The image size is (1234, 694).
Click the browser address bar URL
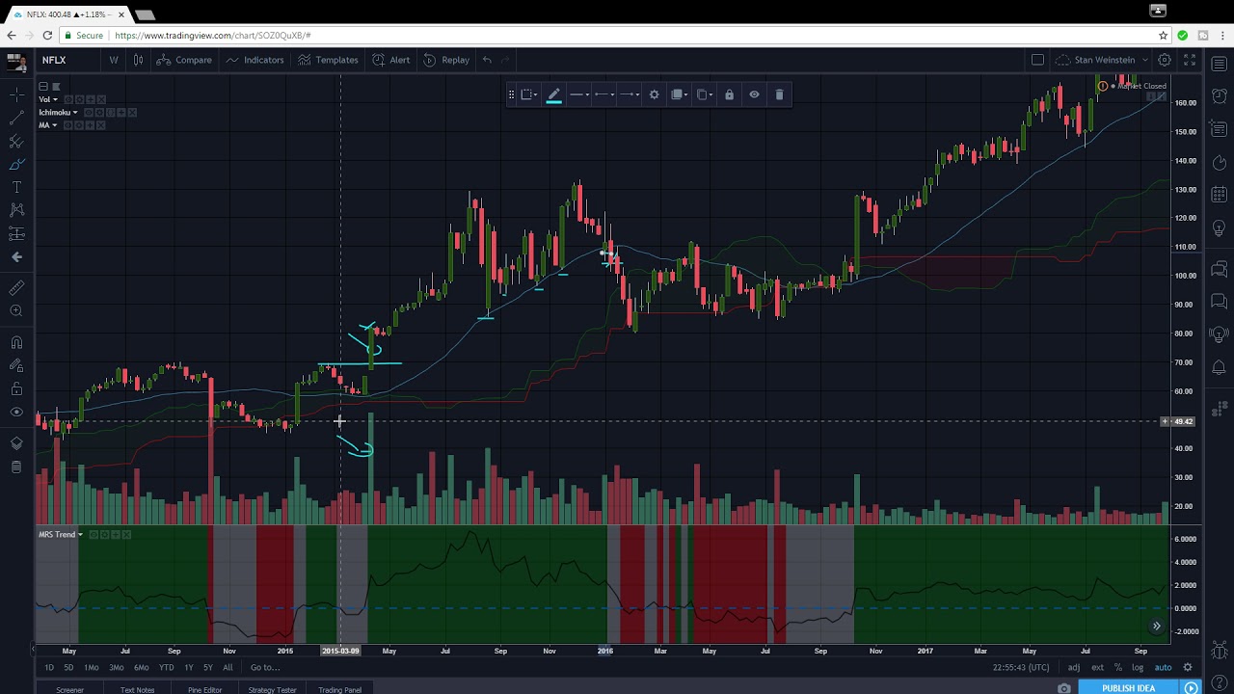tap(212, 36)
